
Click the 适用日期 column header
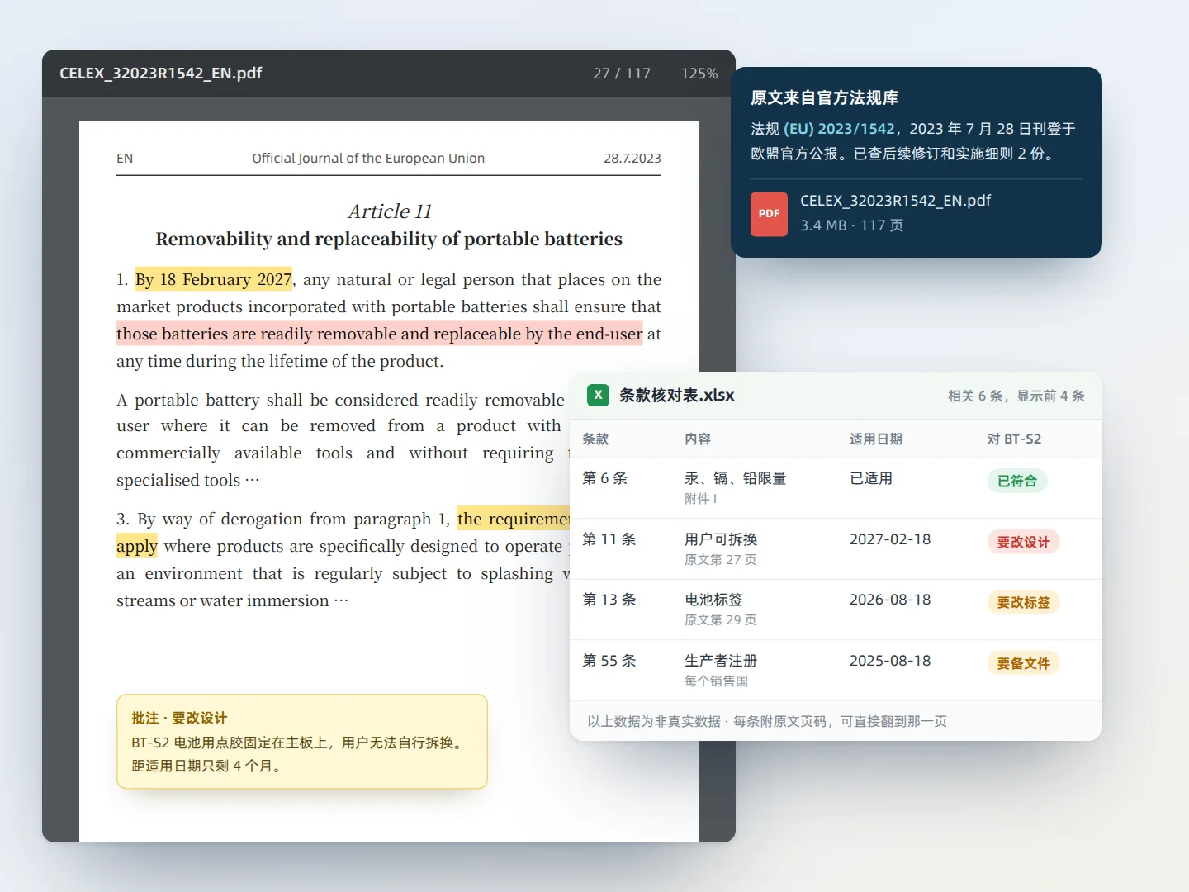(x=876, y=439)
